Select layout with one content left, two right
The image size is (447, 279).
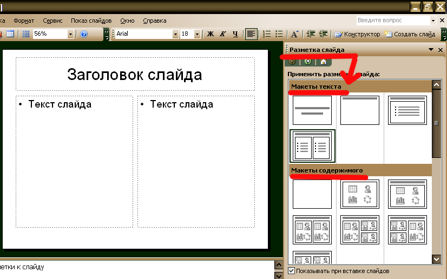pos(360,230)
